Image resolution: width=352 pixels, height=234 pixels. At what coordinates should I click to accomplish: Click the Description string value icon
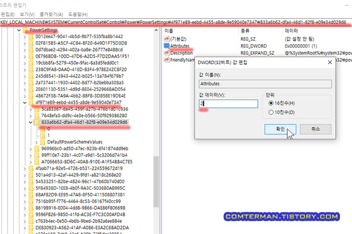(166, 53)
